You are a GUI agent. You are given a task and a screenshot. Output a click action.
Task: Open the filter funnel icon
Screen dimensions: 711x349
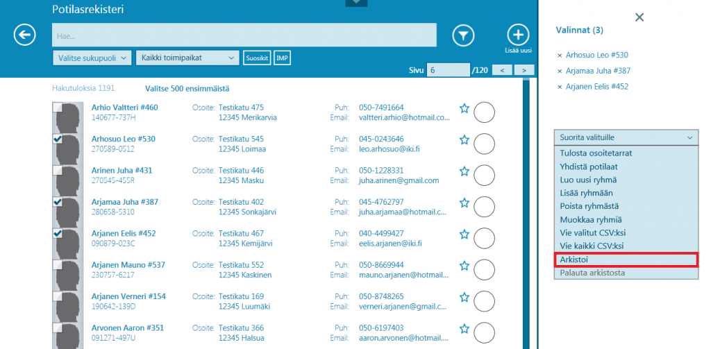click(x=463, y=35)
